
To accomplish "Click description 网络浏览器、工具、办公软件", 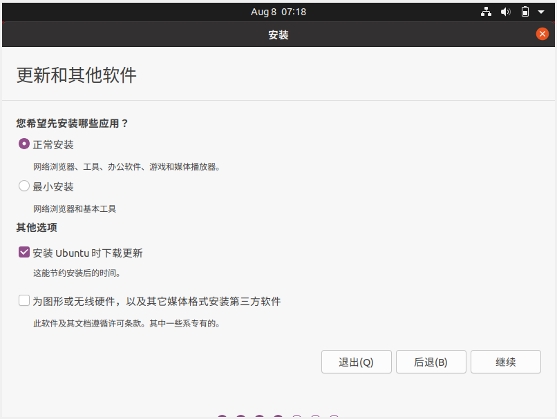I will (87, 167).
